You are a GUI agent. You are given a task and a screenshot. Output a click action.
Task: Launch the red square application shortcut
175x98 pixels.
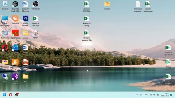click(15, 33)
